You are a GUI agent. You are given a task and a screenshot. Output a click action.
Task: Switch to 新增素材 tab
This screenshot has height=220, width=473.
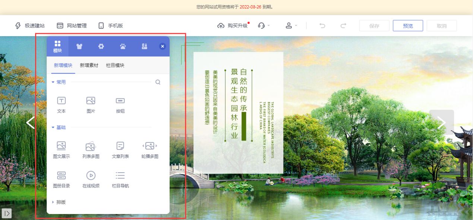(89, 65)
